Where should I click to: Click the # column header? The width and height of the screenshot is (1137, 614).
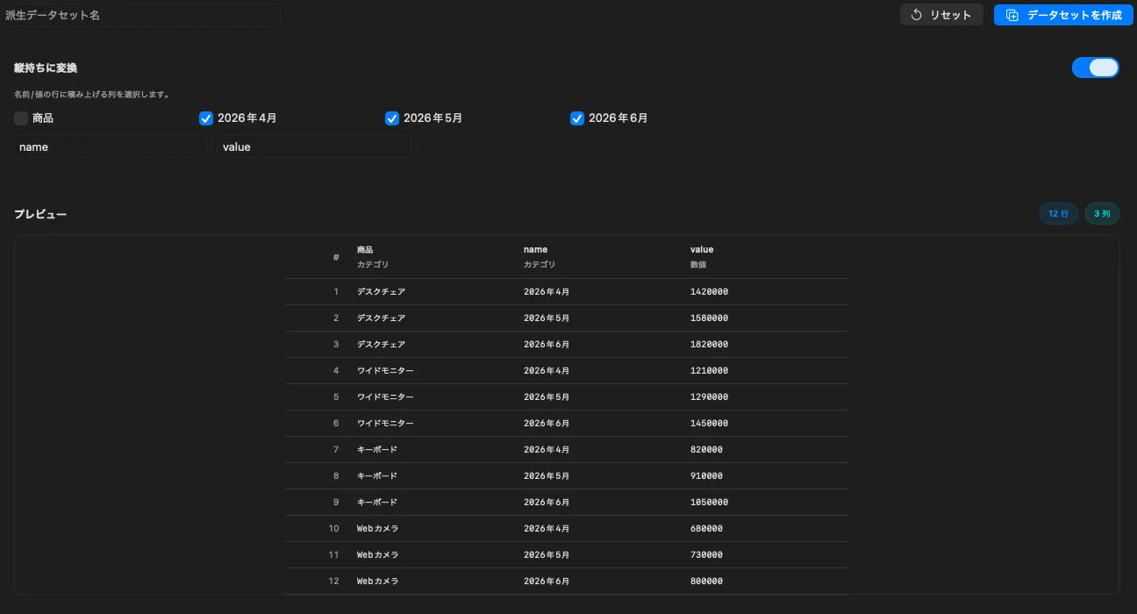(x=336, y=257)
